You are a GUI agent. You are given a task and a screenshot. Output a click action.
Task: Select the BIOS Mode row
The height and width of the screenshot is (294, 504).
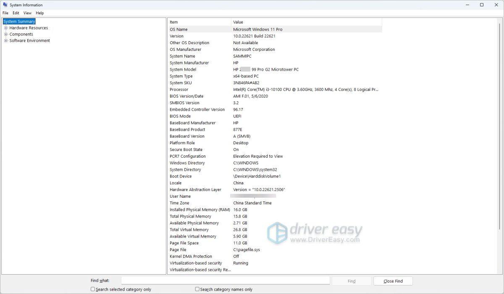[x=275, y=116]
